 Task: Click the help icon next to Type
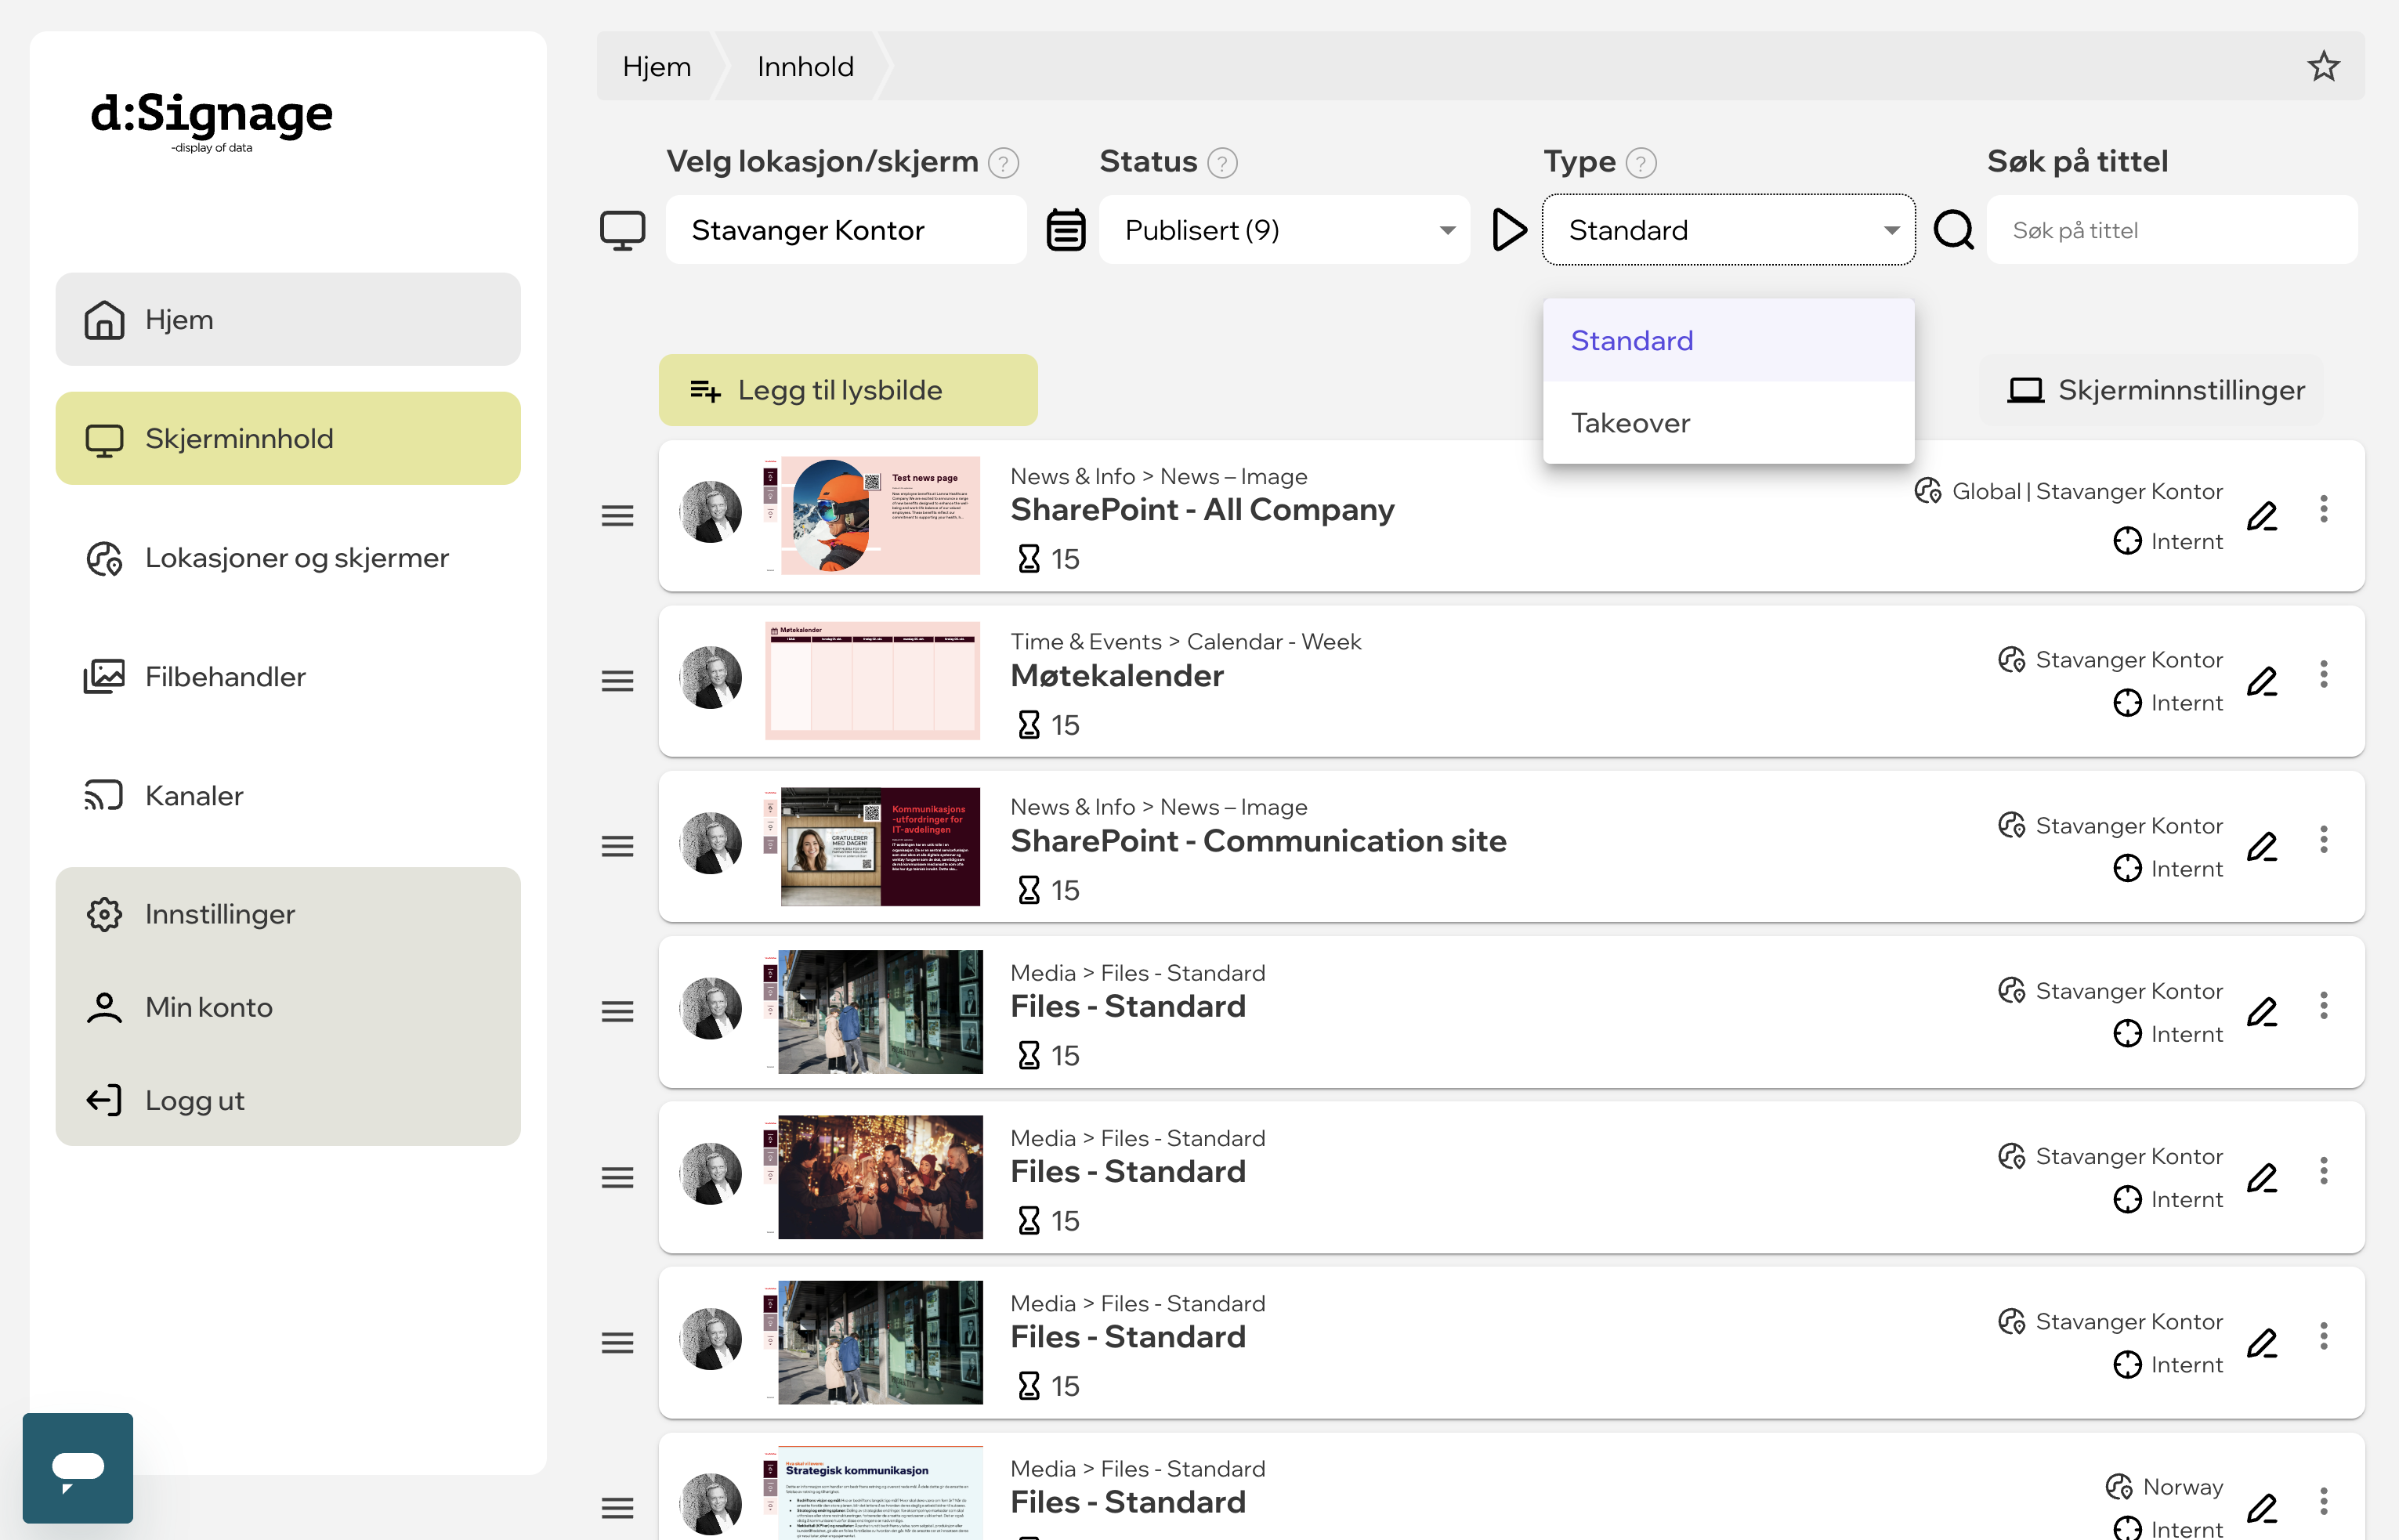point(1641,162)
